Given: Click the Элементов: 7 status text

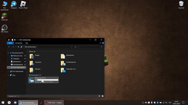Looking at the screenshot, I should point(13,96).
